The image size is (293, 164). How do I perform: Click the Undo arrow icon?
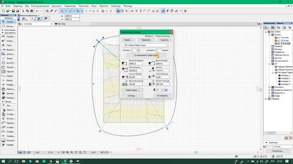click(37, 11)
